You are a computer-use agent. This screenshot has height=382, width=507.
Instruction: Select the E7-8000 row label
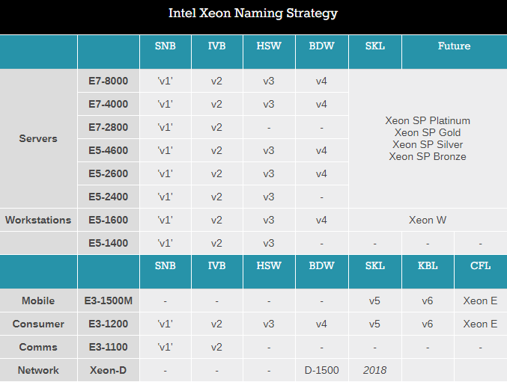(109, 81)
